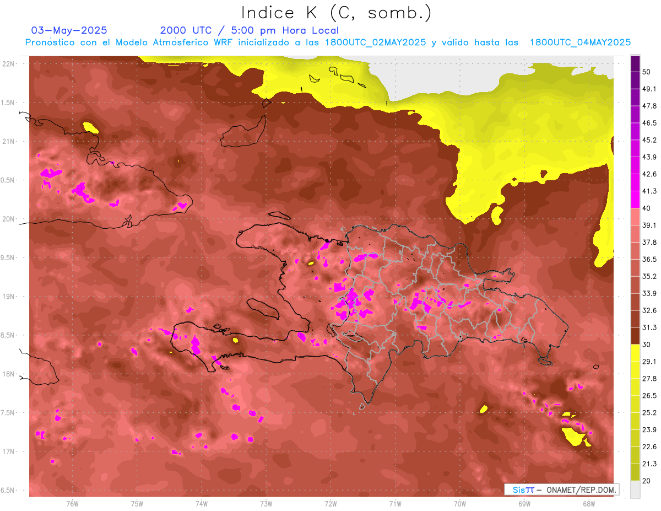The height and width of the screenshot is (511, 661).
Task: Click the "69W" longitude axis label
Action: tap(524, 504)
